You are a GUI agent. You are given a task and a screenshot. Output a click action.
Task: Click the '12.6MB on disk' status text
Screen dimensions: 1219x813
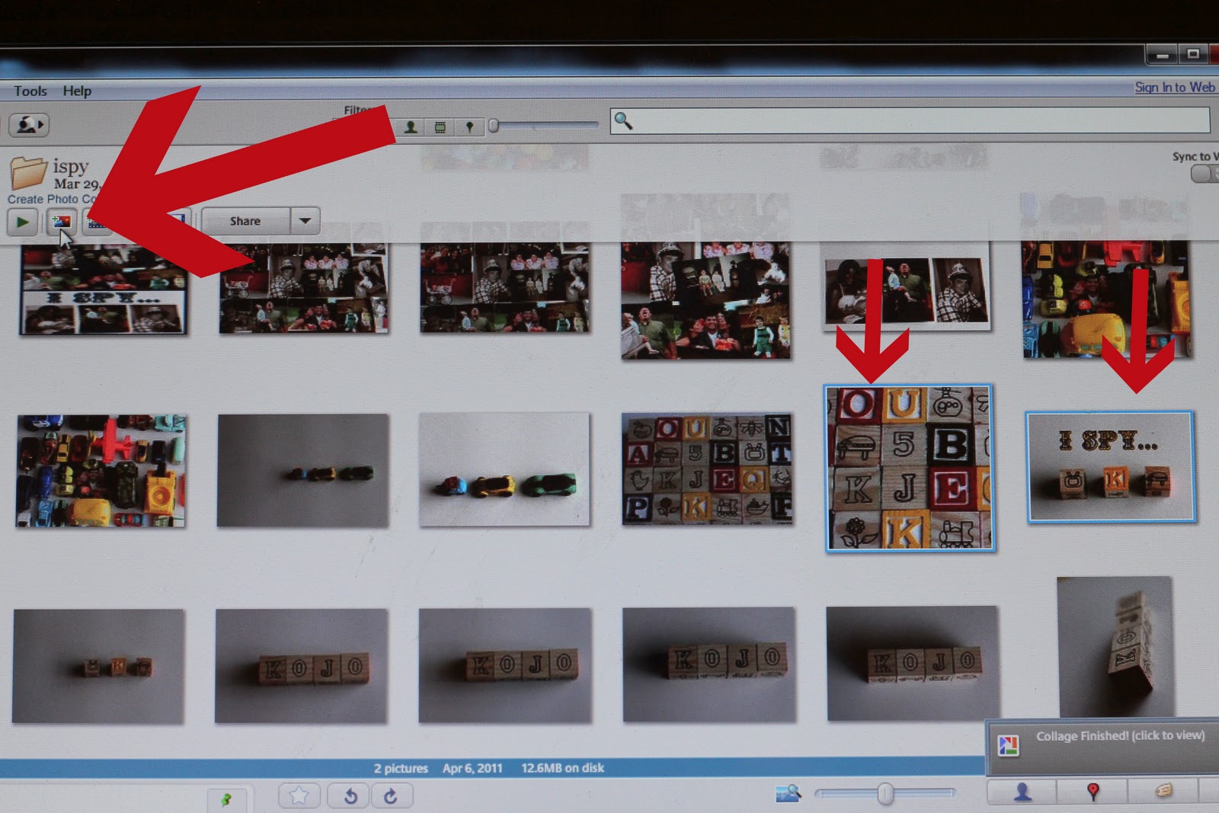pos(562,768)
